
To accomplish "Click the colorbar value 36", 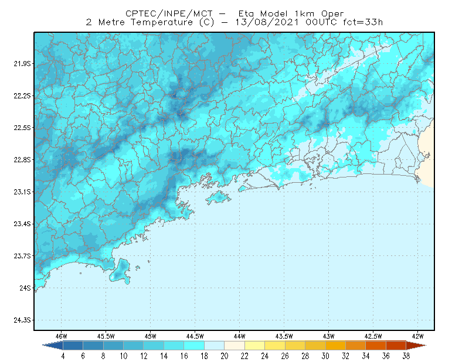I will [386, 356].
